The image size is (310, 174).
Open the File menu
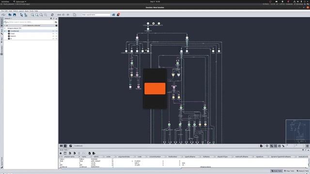pos(2,11)
